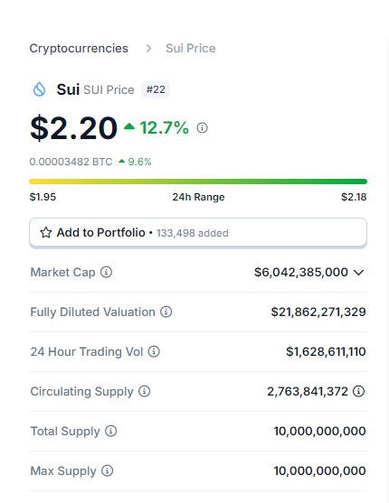Click the $6,042,385,000 market cap value
389x503 pixels.
(x=301, y=272)
